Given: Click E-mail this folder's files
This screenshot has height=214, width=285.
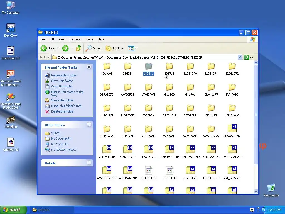Looking at the screenshot, I should coord(66,106).
